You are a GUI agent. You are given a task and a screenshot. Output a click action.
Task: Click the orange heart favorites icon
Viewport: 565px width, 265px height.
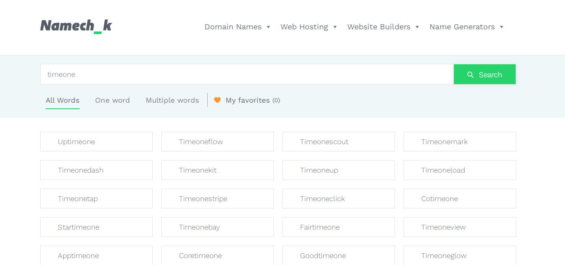pos(217,100)
